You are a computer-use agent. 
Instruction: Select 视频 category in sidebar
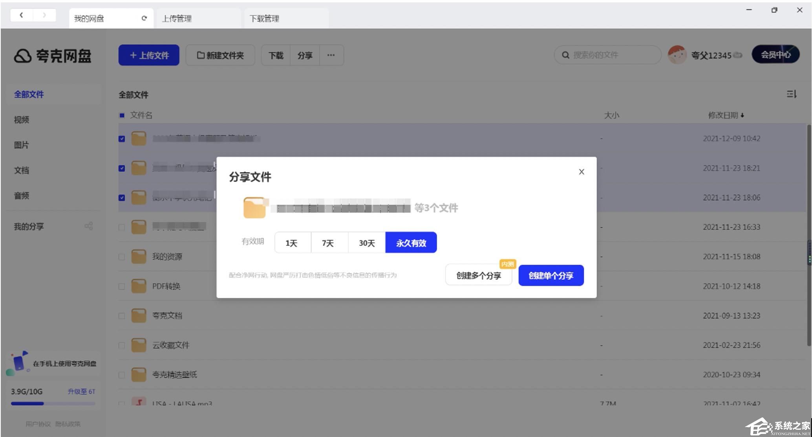22,120
